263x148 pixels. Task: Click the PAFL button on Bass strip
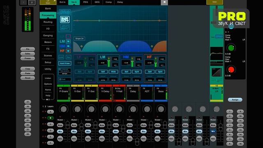(x=157, y=139)
